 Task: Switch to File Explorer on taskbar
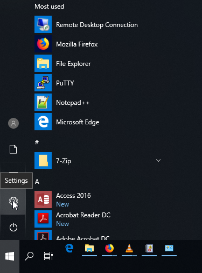click(89, 249)
